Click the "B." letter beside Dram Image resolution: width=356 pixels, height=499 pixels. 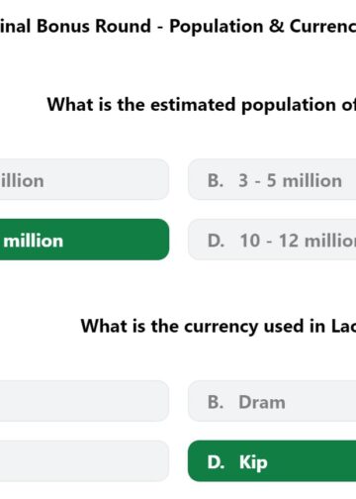[216, 402]
